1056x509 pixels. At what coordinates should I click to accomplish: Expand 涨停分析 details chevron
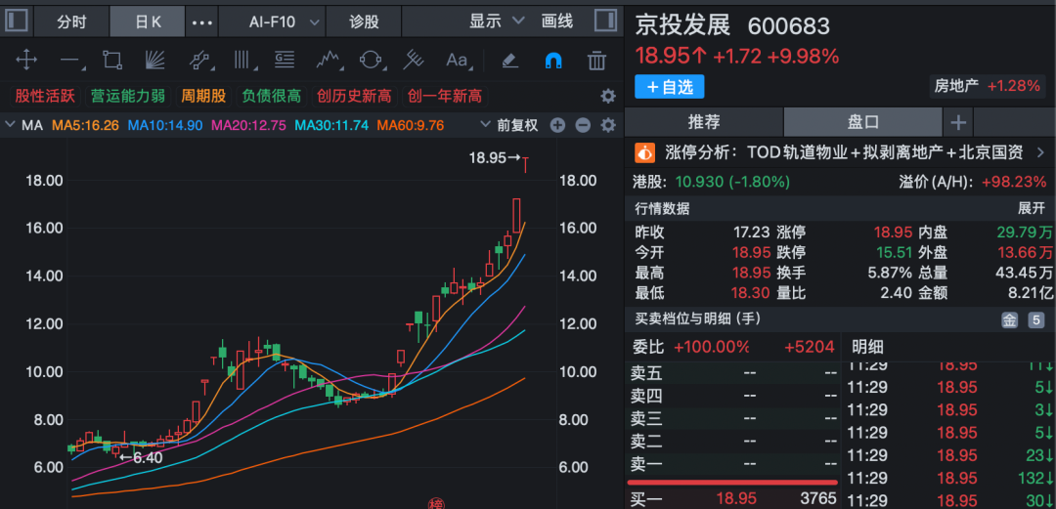[1039, 152]
